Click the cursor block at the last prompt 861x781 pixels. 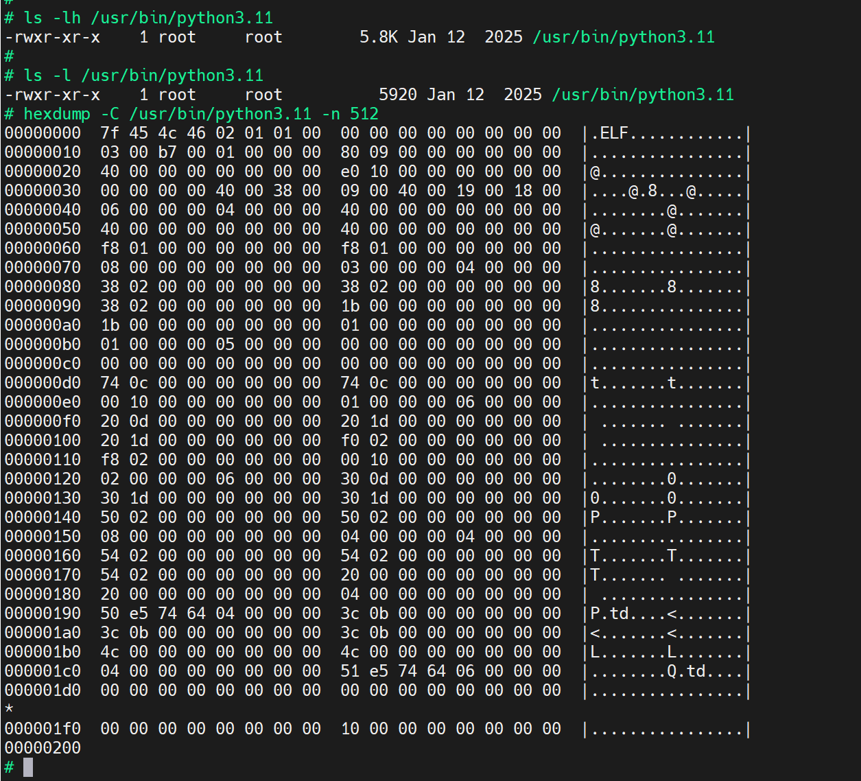click(x=28, y=767)
